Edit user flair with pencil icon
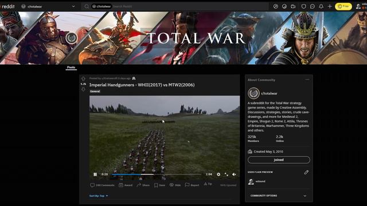This screenshot has height=206, width=367. coord(306,172)
